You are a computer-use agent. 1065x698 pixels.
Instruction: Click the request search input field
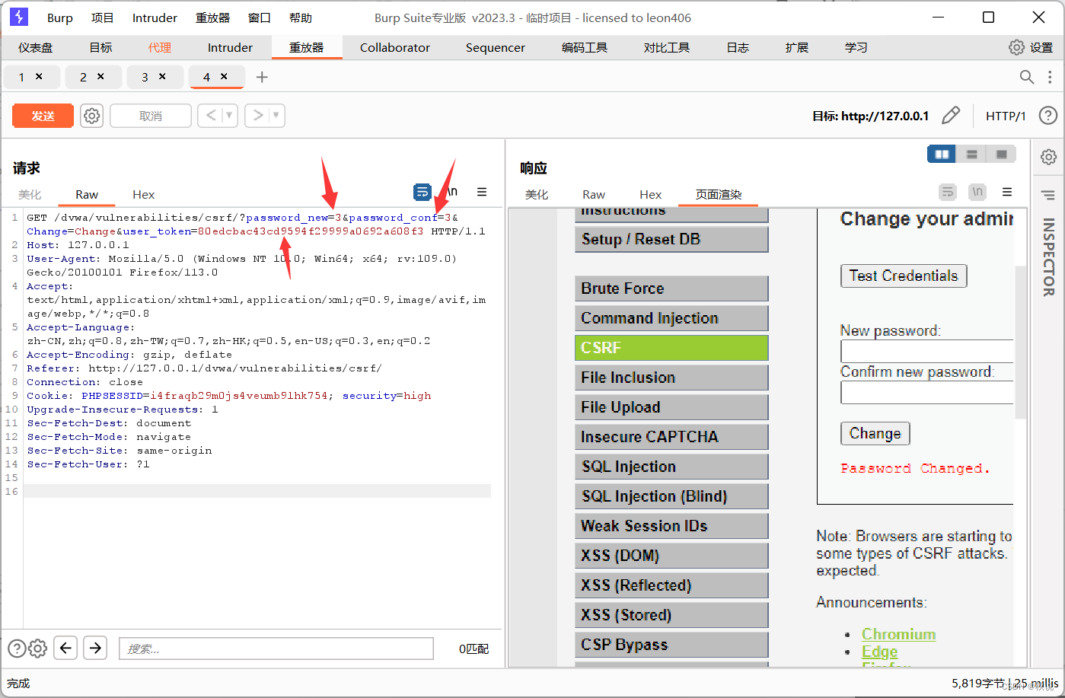coord(276,649)
